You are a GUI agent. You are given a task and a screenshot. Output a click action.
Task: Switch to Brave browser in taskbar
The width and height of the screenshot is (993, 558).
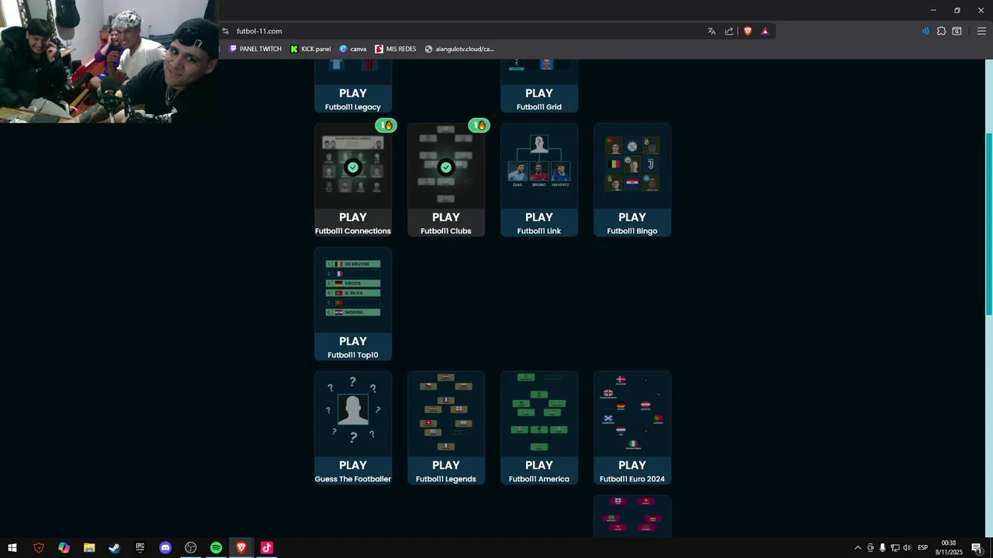tap(241, 548)
